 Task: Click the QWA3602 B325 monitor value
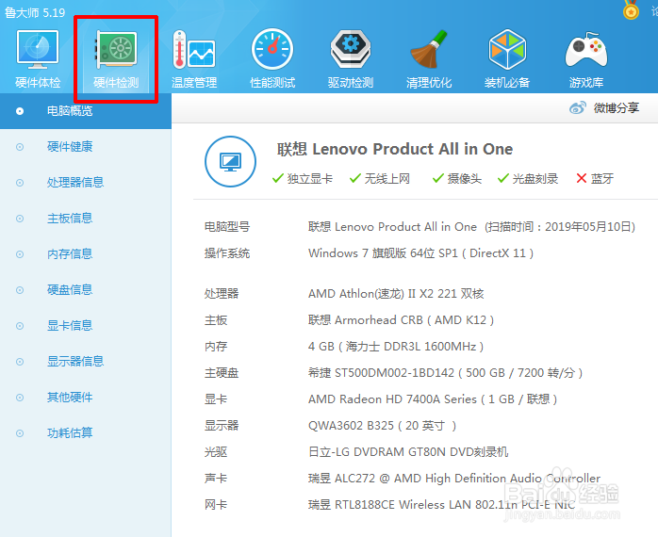383,426
